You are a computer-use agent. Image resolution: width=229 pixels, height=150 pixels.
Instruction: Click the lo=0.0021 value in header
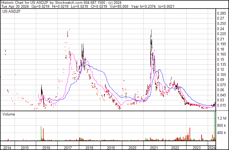coord(166,6)
